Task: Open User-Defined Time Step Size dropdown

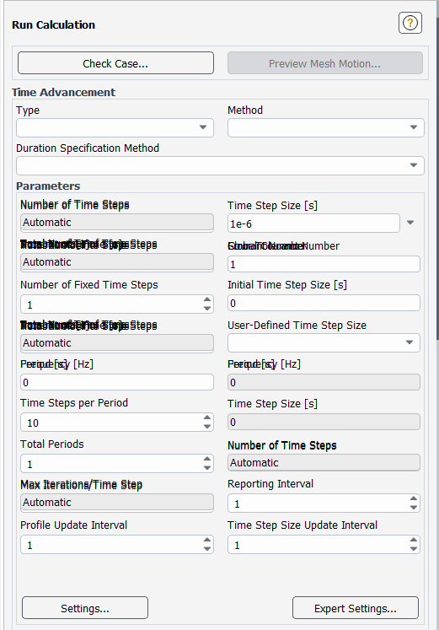Action: tap(324, 342)
